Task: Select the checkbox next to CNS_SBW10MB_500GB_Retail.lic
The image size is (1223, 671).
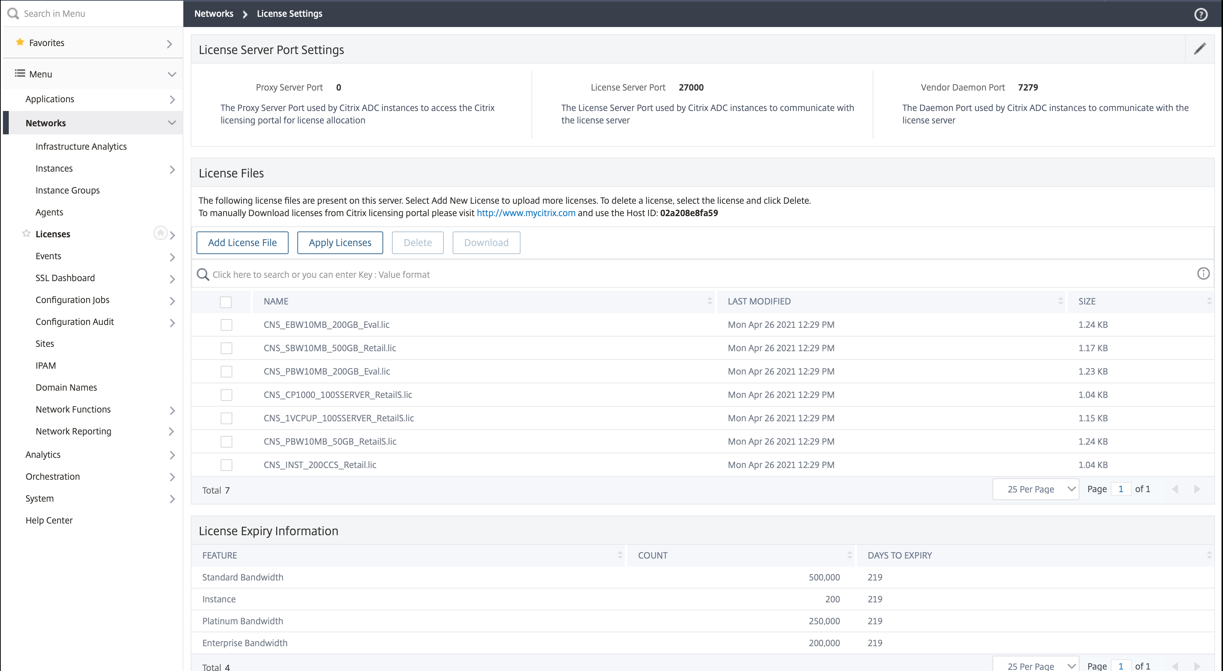Action: pos(227,348)
